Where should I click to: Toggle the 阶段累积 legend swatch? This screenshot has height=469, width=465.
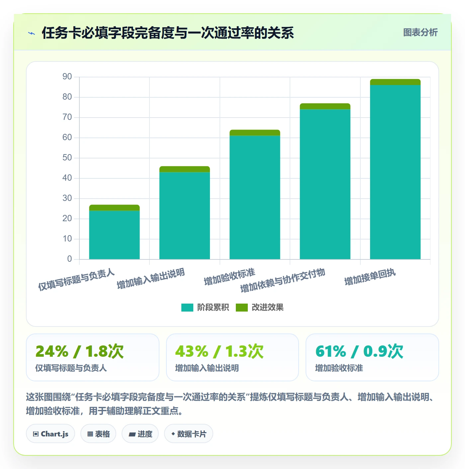187,308
